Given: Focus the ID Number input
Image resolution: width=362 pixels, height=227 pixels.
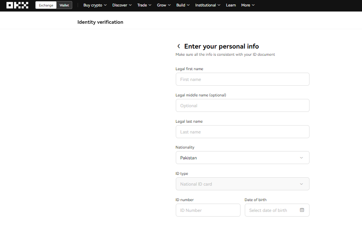Looking at the screenshot, I should click(208, 210).
